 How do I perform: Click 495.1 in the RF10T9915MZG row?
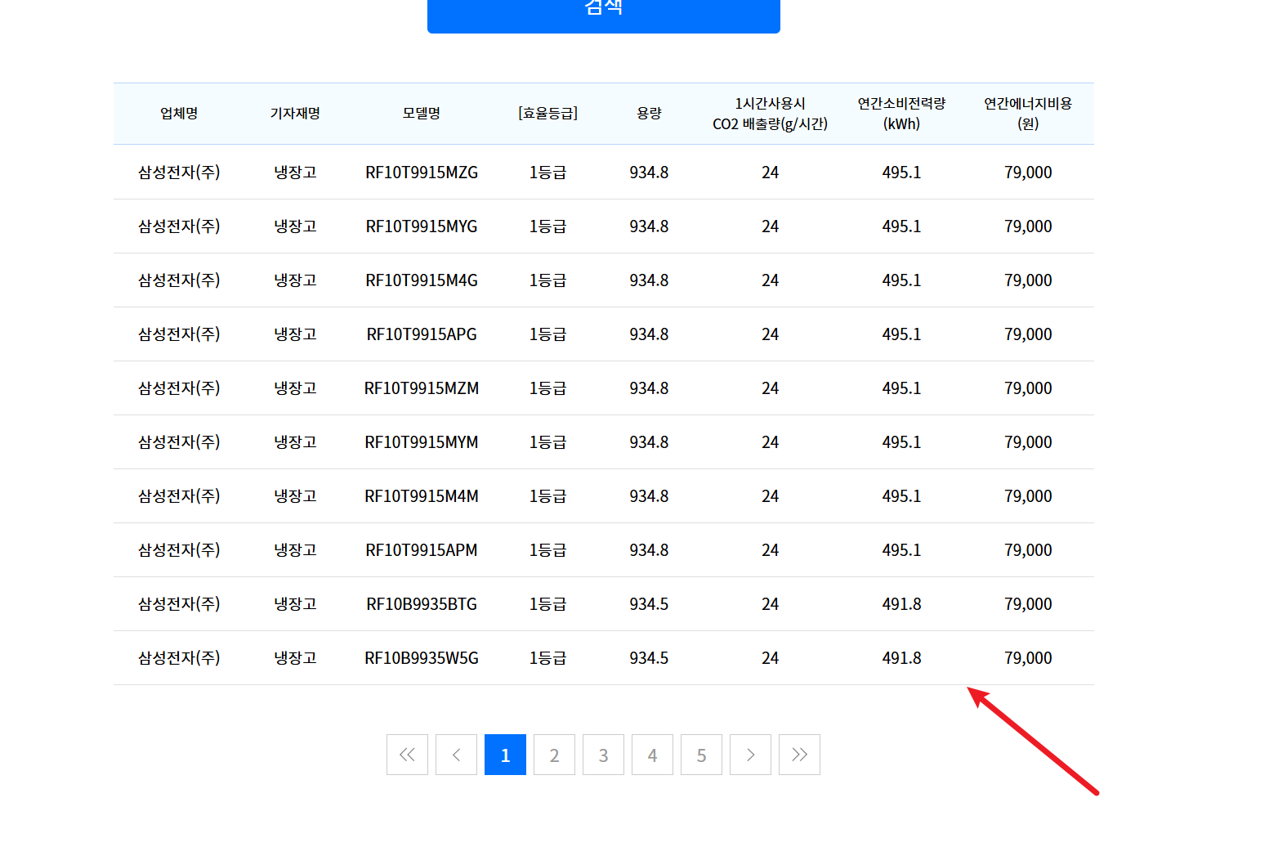[901, 173]
